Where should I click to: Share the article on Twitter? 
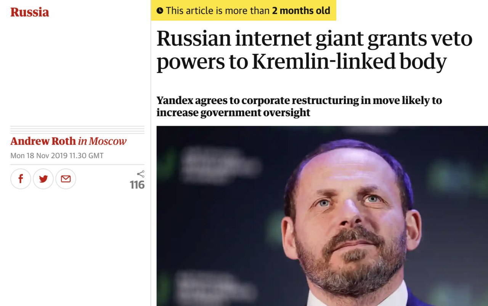click(43, 179)
